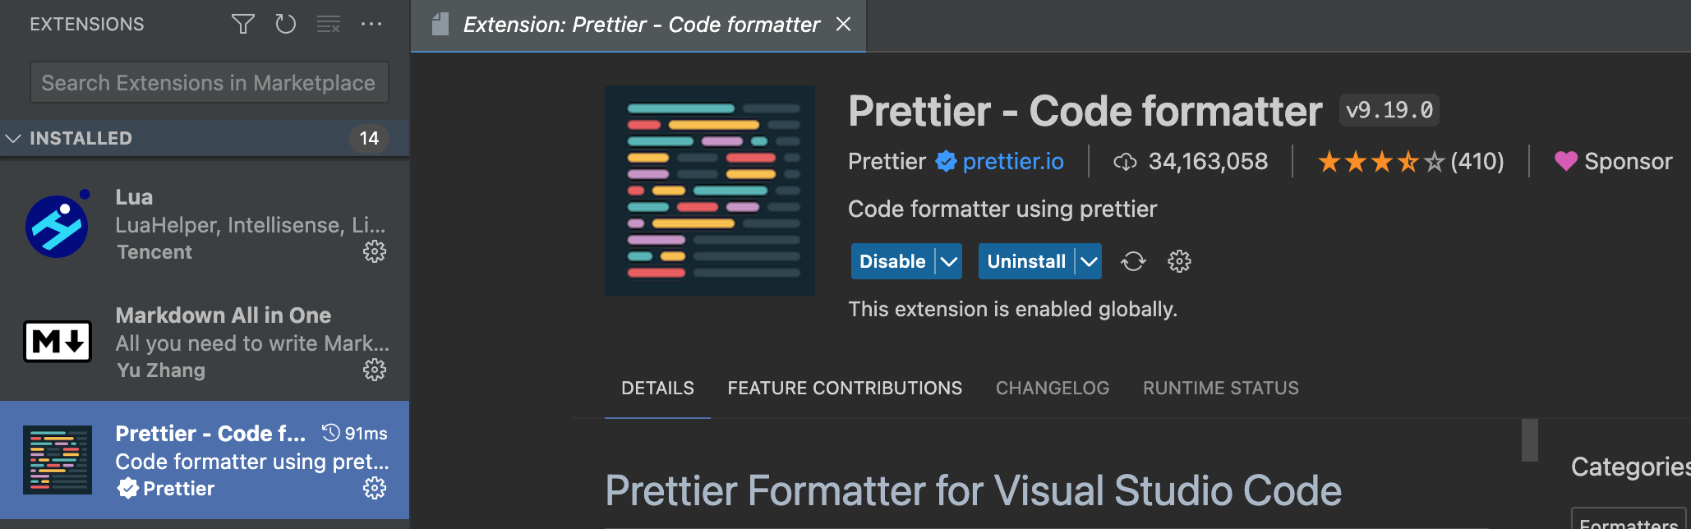1691x529 pixels.
Task: Refresh the extensions list
Action: coord(285,24)
